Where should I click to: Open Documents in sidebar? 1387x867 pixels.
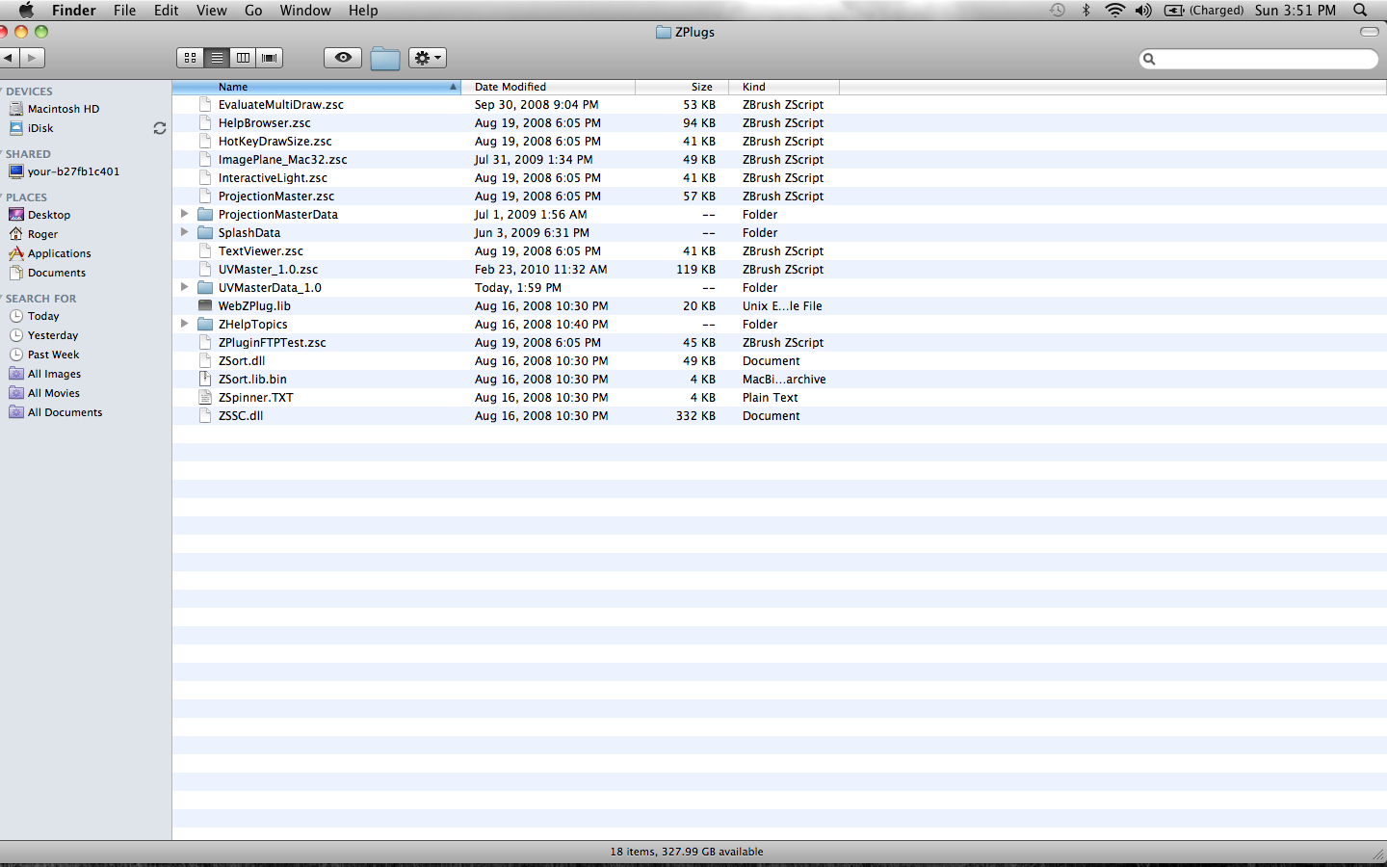click(x=56, y=273)
